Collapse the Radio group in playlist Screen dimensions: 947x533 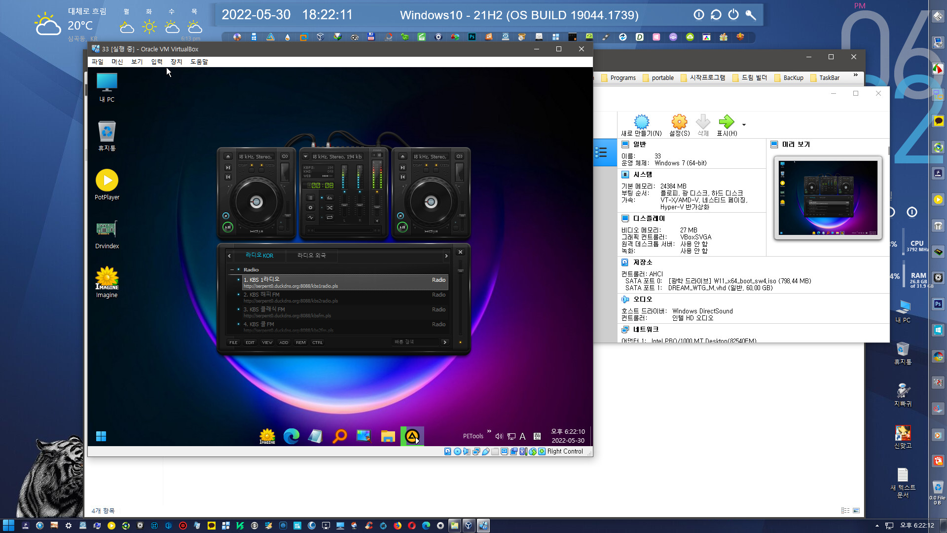click(232, 269)
